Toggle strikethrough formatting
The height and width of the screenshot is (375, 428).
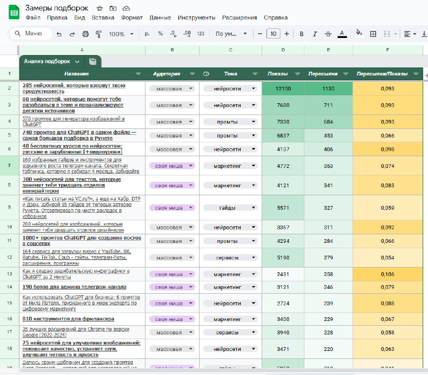coord(328,34)
